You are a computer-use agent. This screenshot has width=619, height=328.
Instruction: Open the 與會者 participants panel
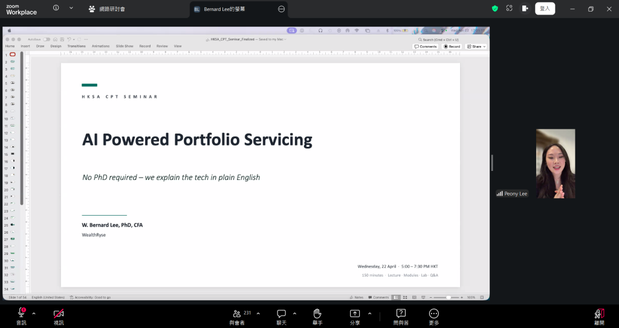(237, 314)
